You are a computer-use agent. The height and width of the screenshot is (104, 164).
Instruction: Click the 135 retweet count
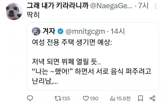pyautogui.click(x=66, y=98)
